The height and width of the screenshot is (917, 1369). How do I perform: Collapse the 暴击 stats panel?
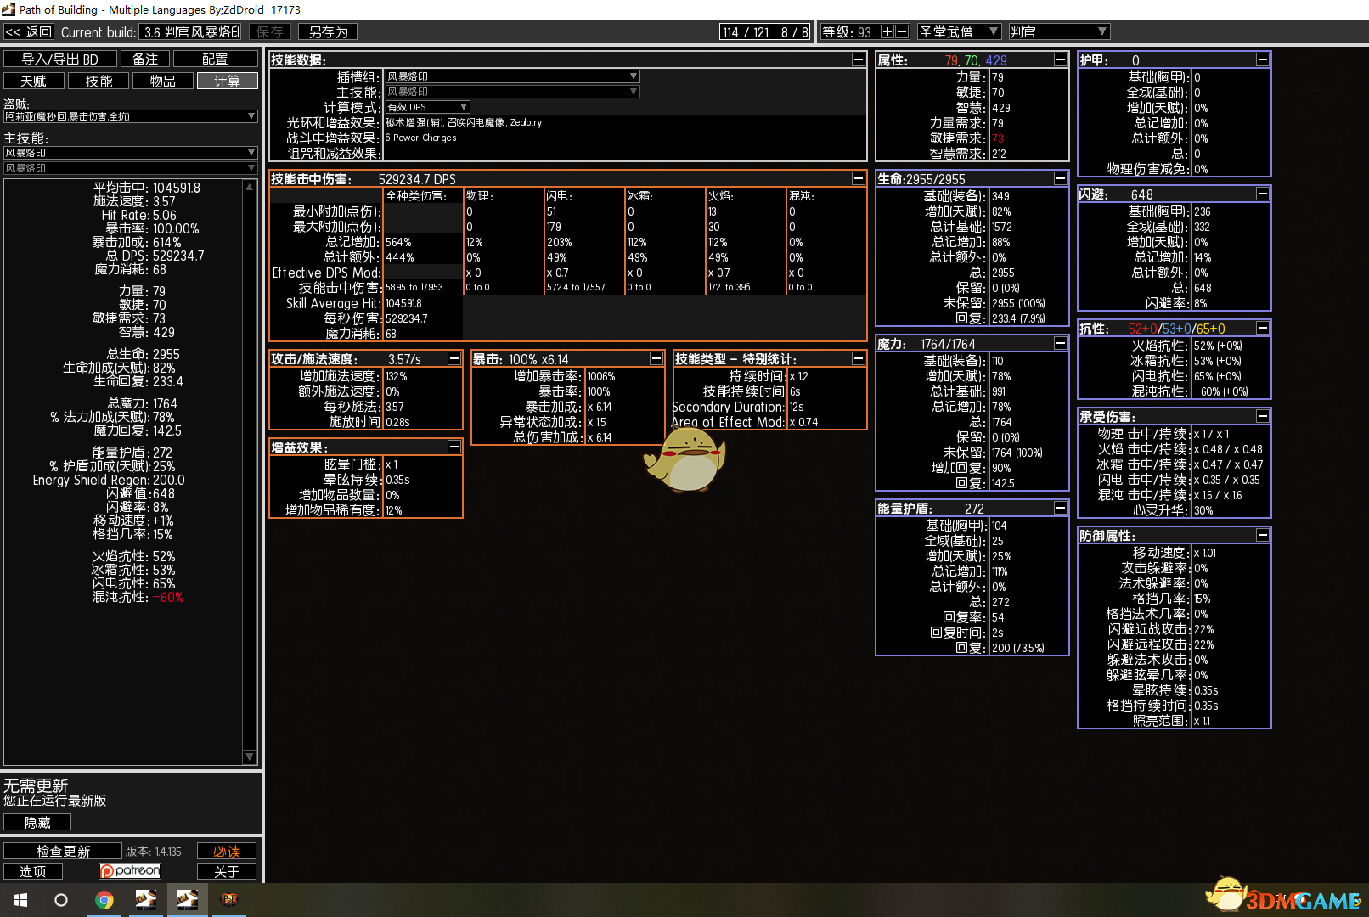pos(656,358)
